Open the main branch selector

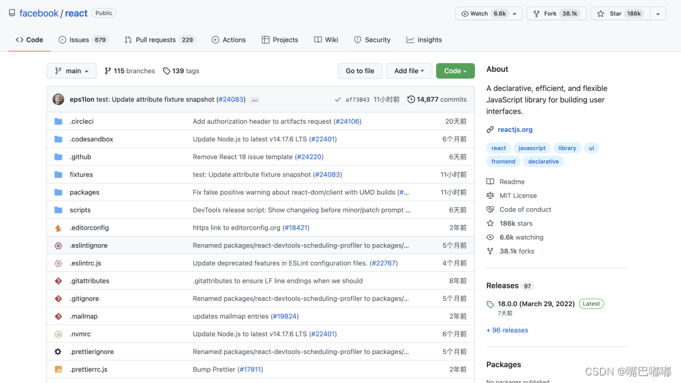click(x=71, y=71)
